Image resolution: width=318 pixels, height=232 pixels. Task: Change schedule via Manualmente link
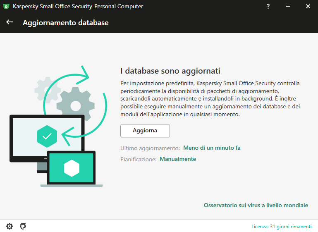(x=178, y=159)
